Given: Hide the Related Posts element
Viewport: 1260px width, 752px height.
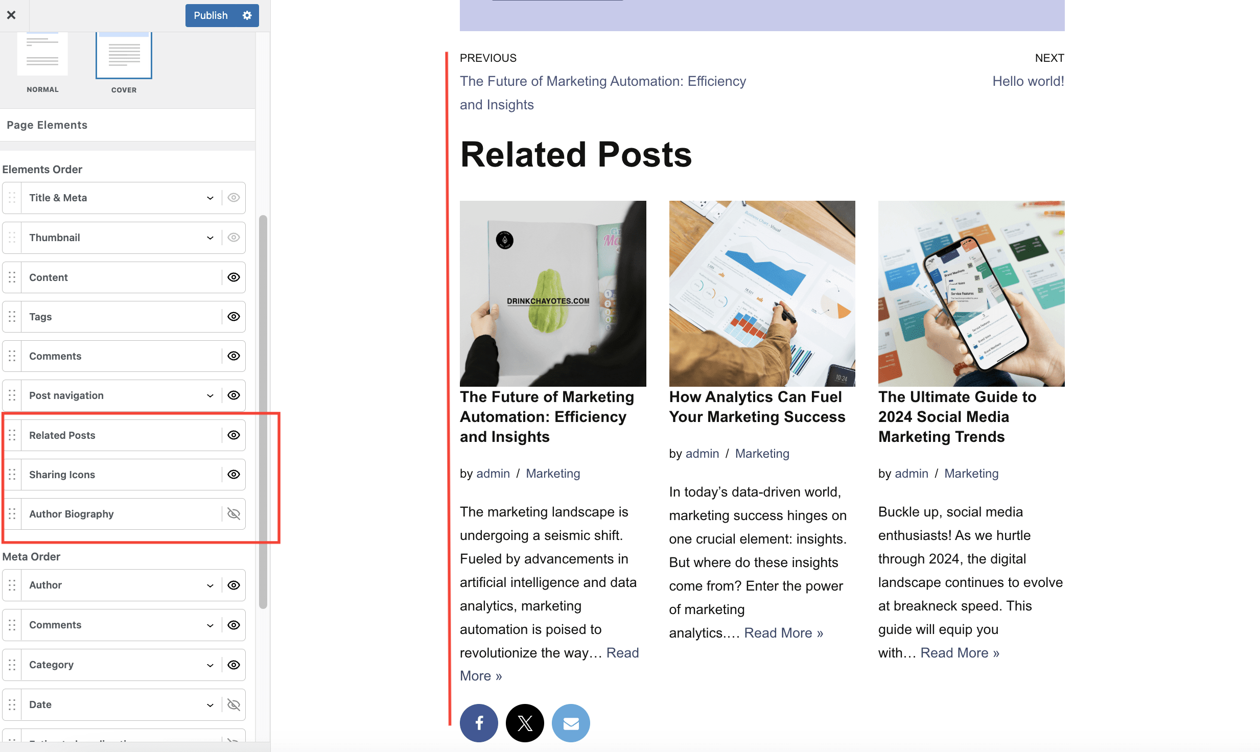Looking at the screenshot, I should (234, 435).
